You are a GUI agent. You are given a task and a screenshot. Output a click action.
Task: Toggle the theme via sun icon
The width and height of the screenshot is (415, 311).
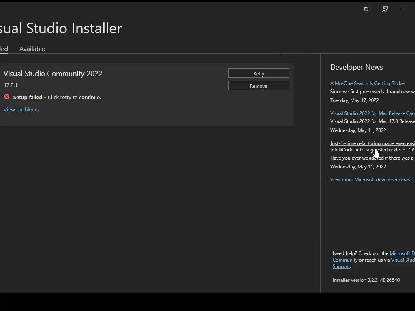(366, 9)
